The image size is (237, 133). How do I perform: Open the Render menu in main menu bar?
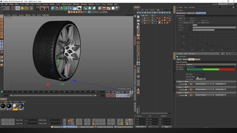pos(52,4)
